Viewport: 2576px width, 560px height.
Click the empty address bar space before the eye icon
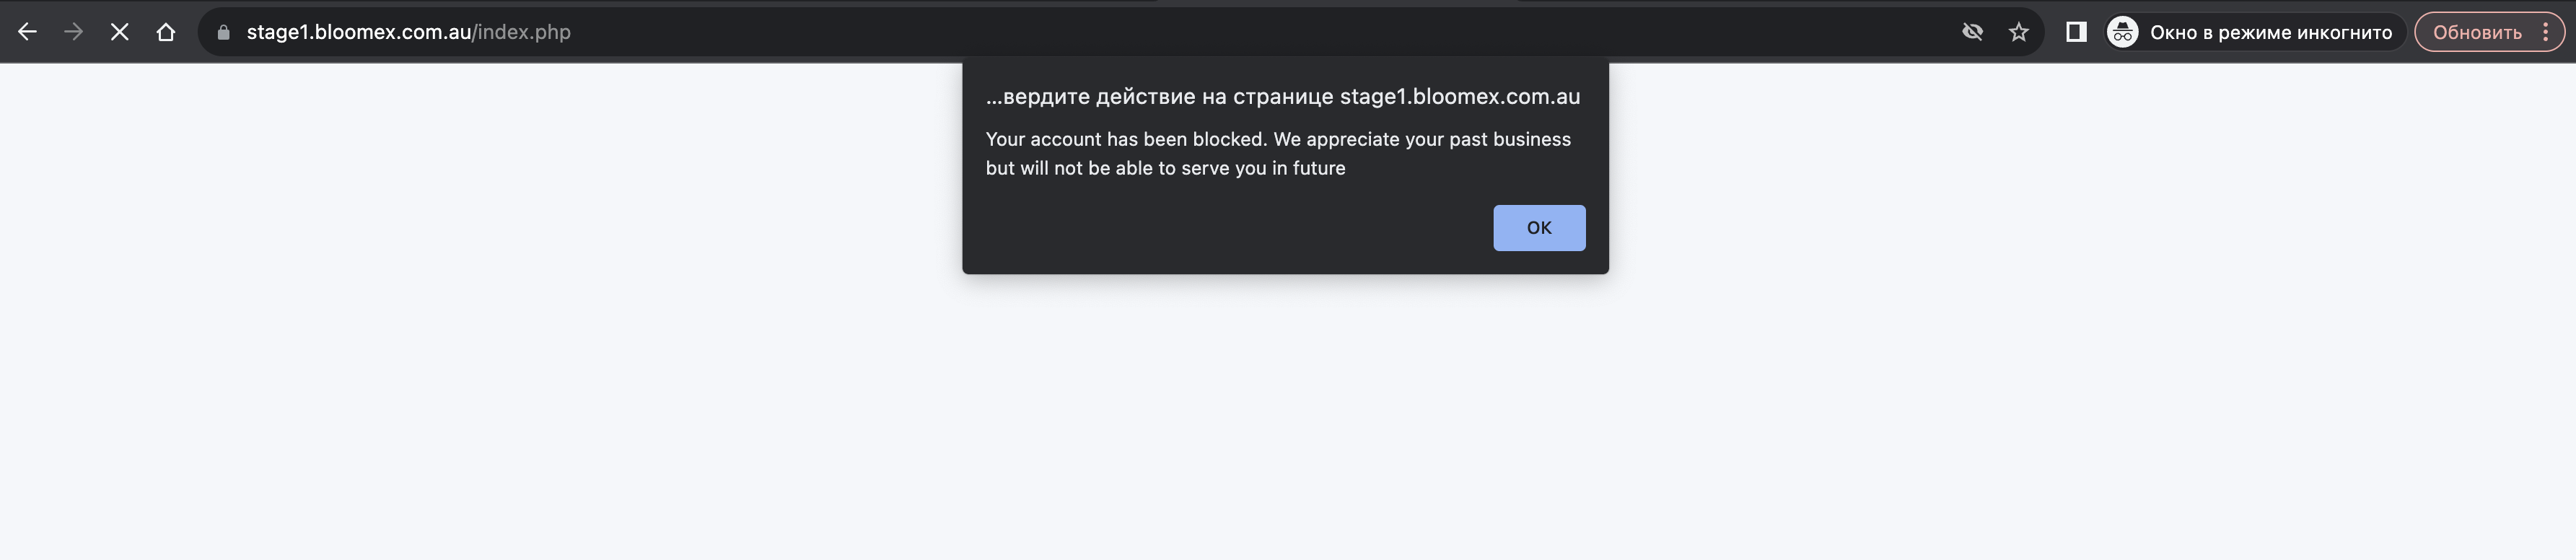point(1260,32)
